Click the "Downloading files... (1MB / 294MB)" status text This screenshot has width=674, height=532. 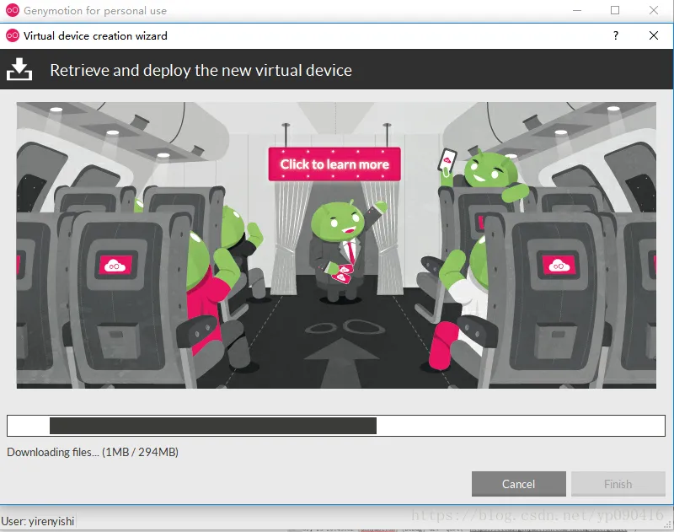[93, 452]
